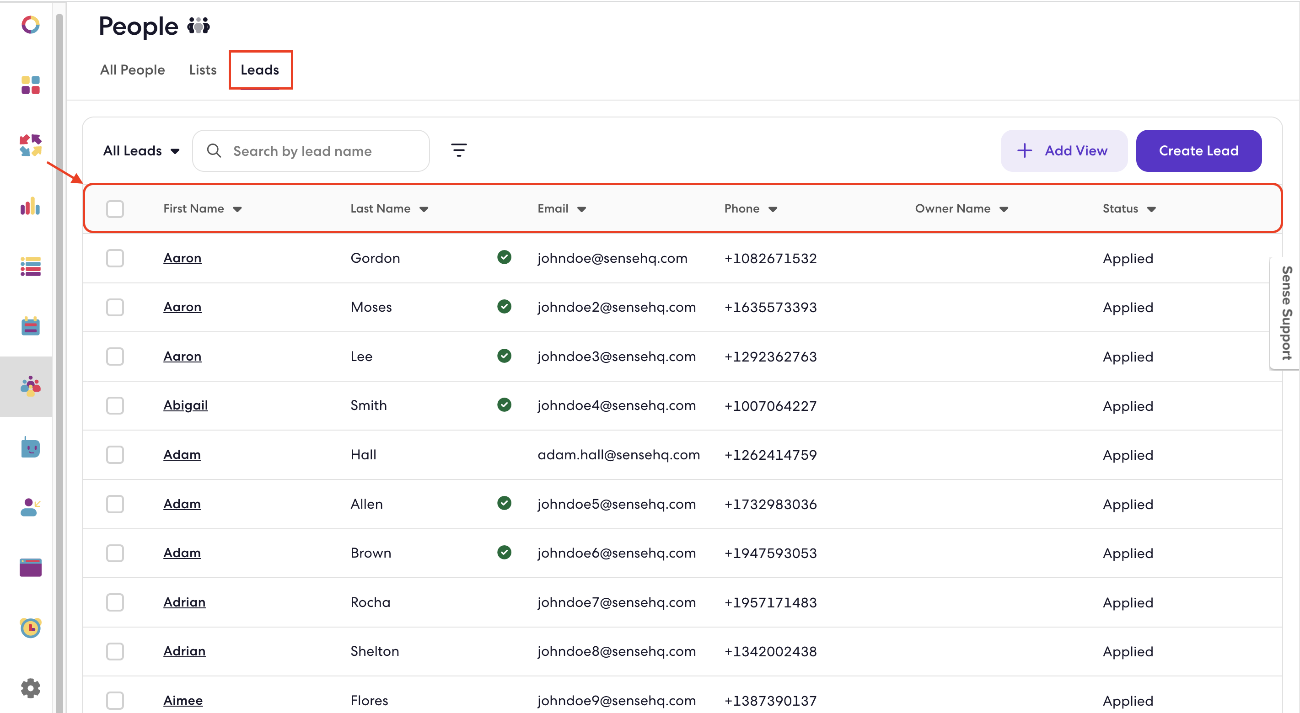Image resolution: width=1300 pixels, height=713 pixels.
Task: Click email adam.hall@sensehq.com
Action: pyautogui.click(x=618, y=454)
